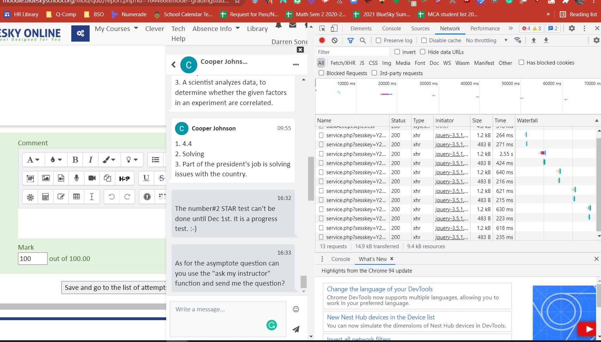Toggle bold in comment editor
Image resolution: width=601 pixels, height=342 pixels.
75,160
